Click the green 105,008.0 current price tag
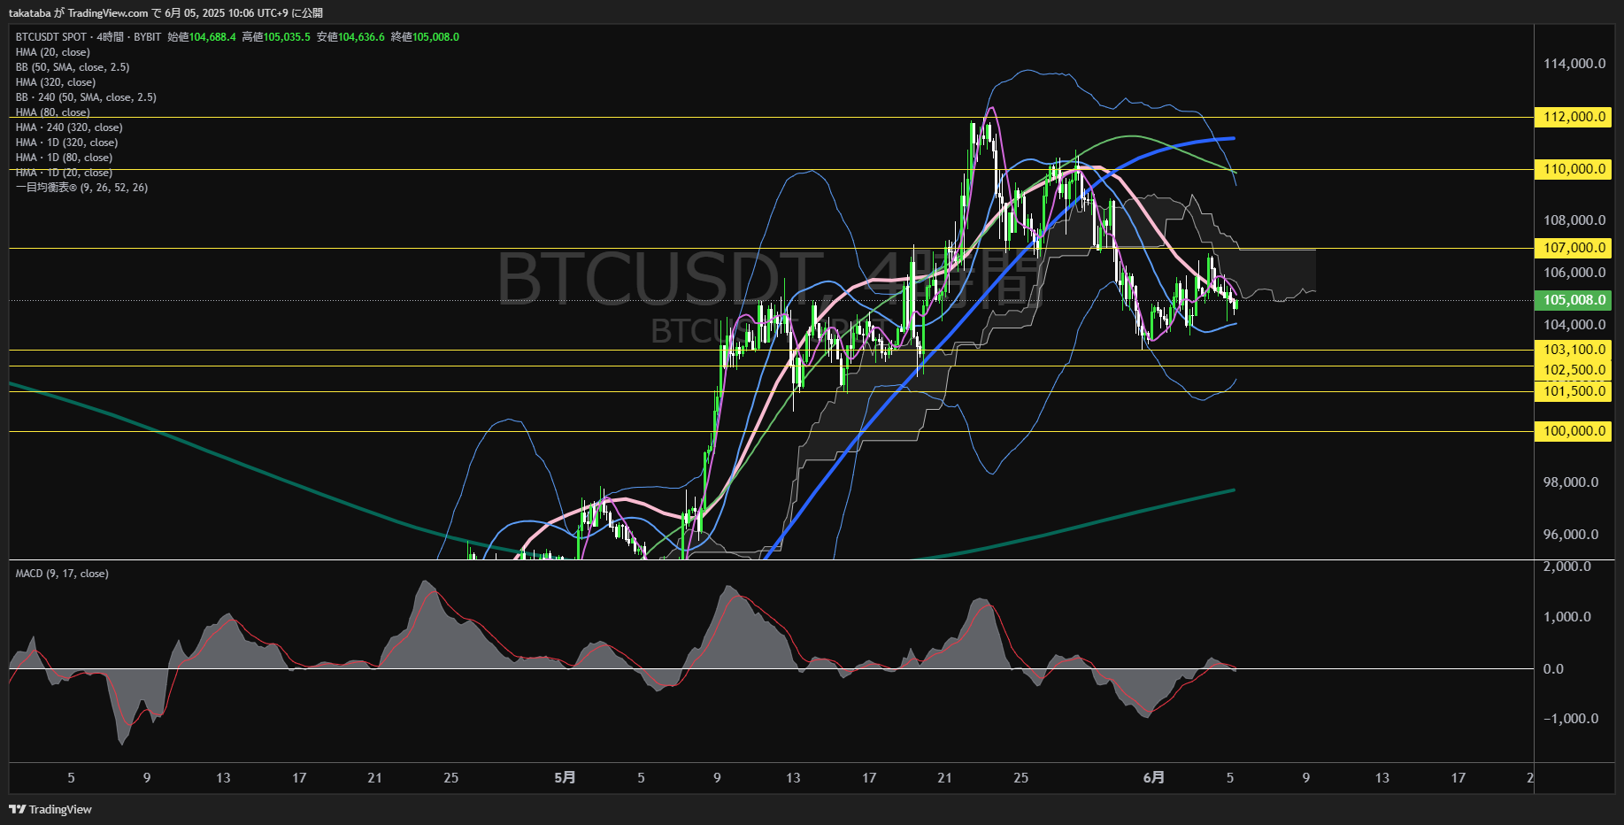This screenshot has width=1624, height=825. 1573,300
